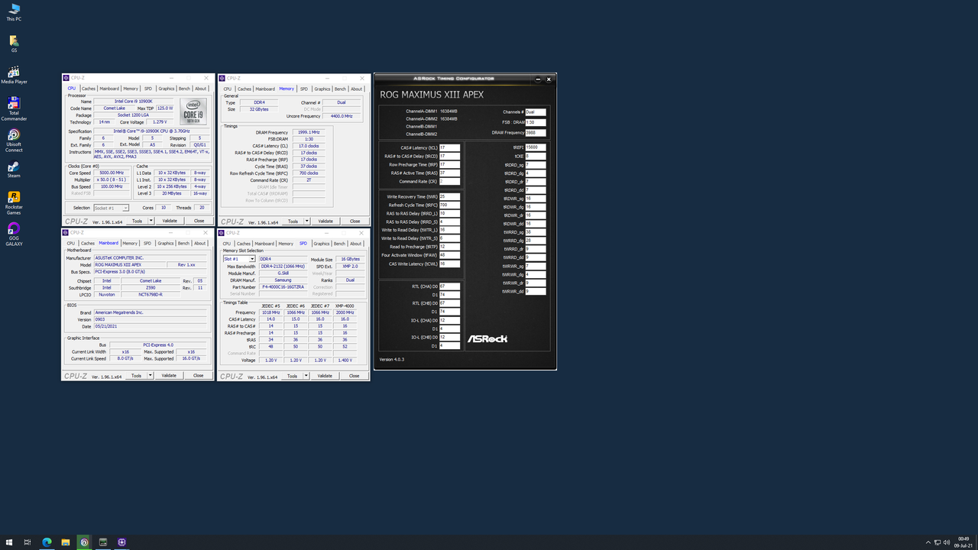This screenshot has width=978, height=550.
Task: Click the tCKE value field
Action: point(535,156)
